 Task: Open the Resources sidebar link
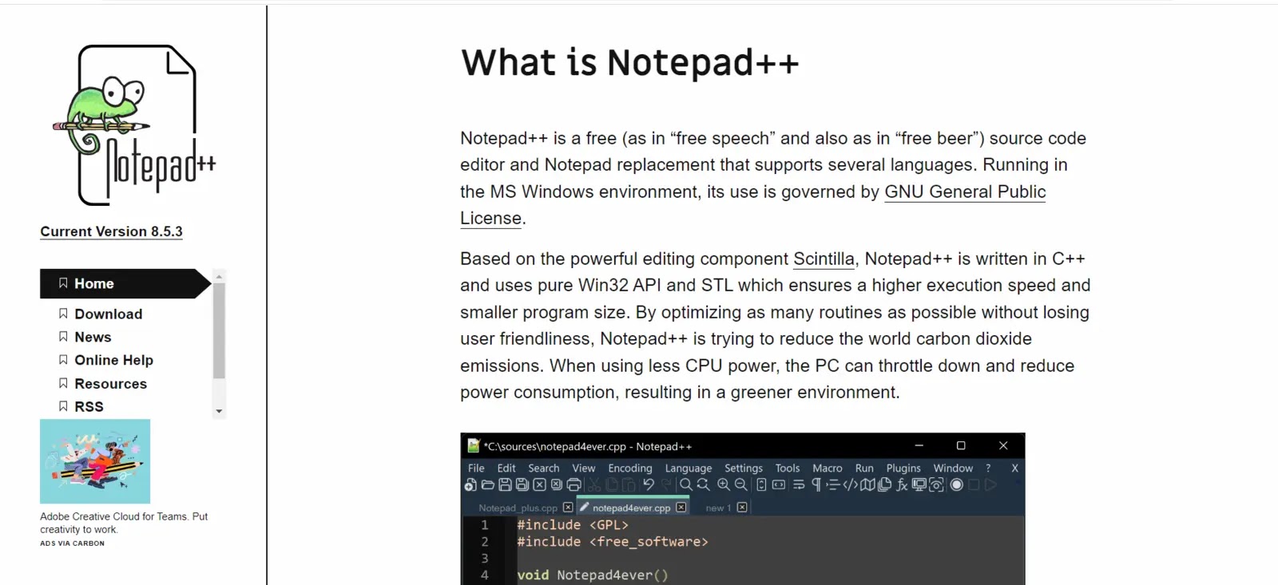[111, 384]
